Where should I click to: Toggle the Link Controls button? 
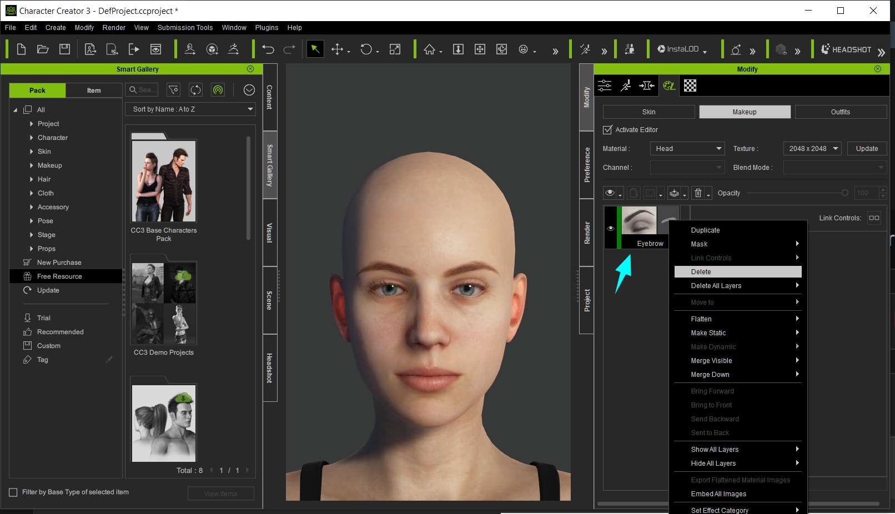click(x=874, y=218)
